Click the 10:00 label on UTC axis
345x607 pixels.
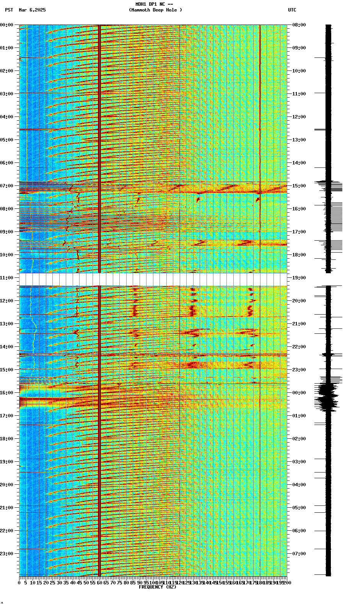coord(299,71)
